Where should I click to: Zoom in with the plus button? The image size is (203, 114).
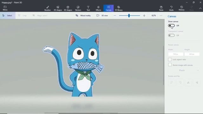(x=144, y=16)
